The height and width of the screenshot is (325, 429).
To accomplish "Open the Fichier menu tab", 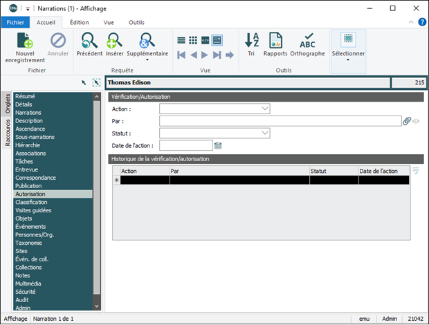I will (x=15, y=22).
